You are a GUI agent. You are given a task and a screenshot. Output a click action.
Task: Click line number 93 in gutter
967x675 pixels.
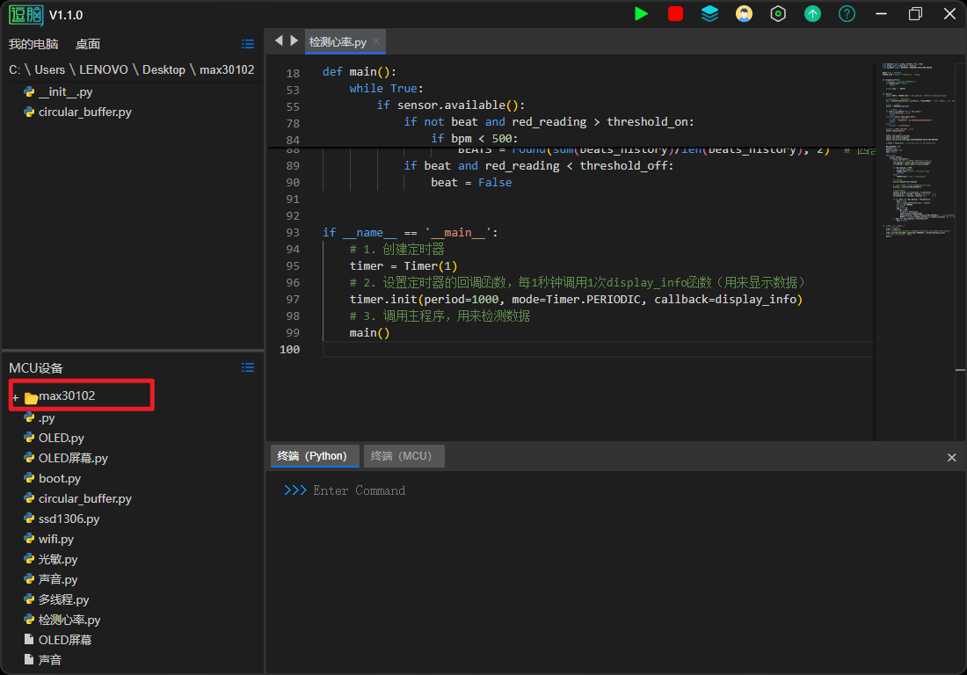293,232
